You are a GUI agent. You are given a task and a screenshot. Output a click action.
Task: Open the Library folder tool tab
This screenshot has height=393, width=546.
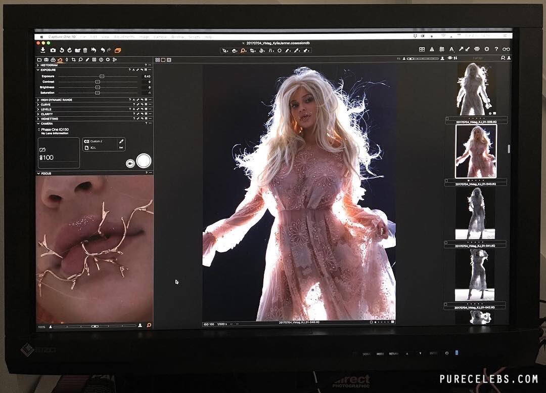(x=39, y=60)
